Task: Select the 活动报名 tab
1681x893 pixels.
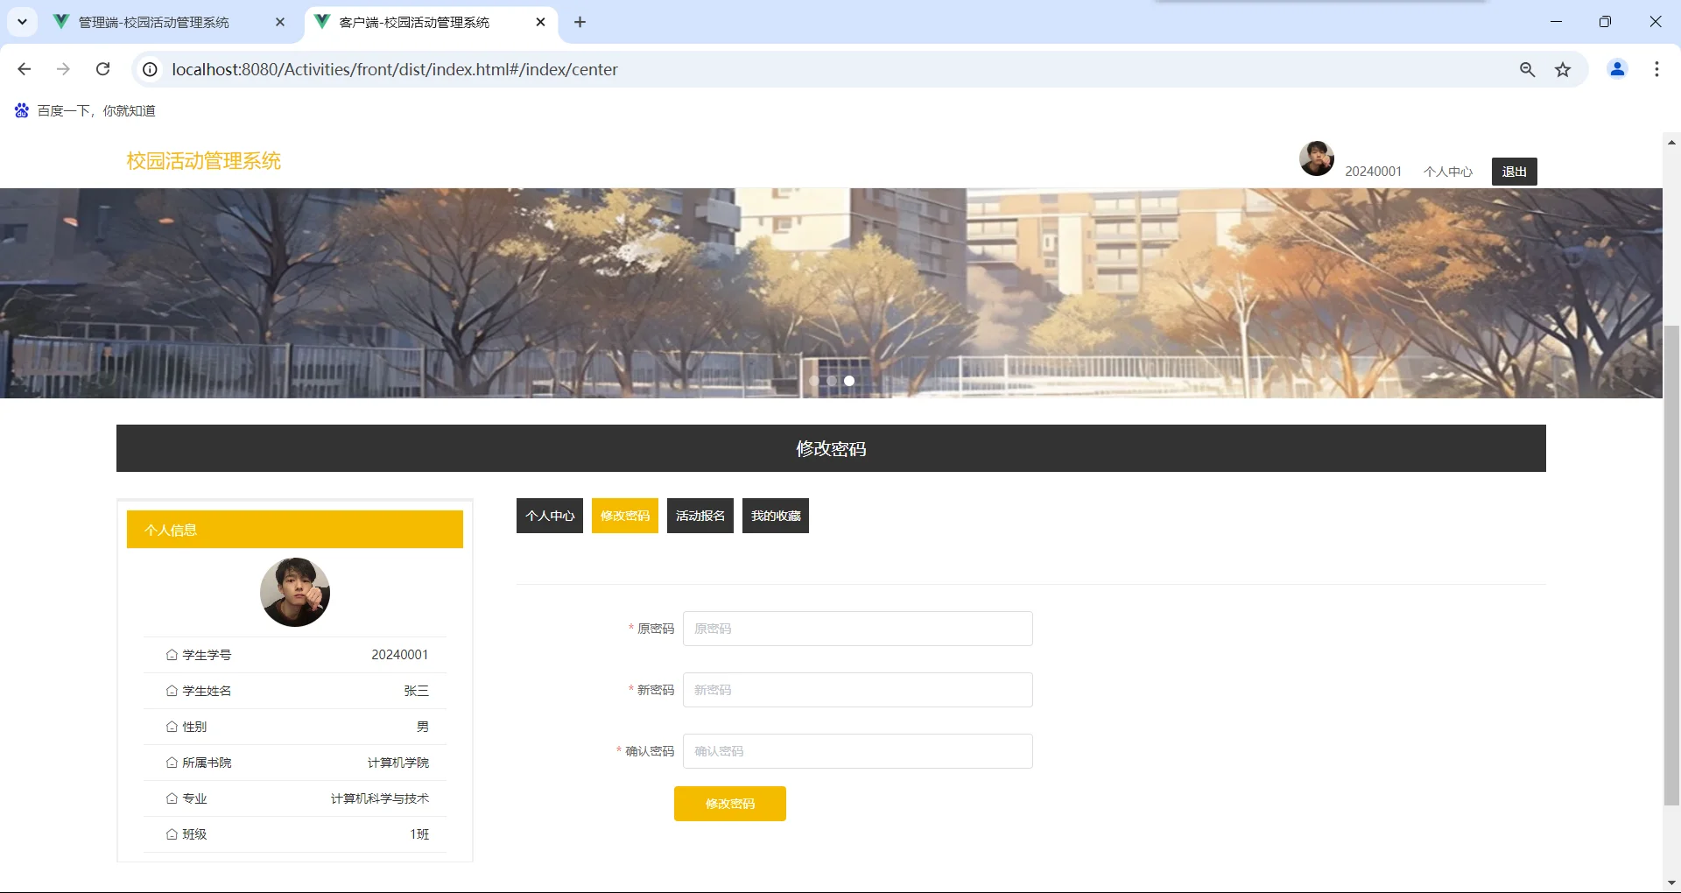Action: (700, 516)
